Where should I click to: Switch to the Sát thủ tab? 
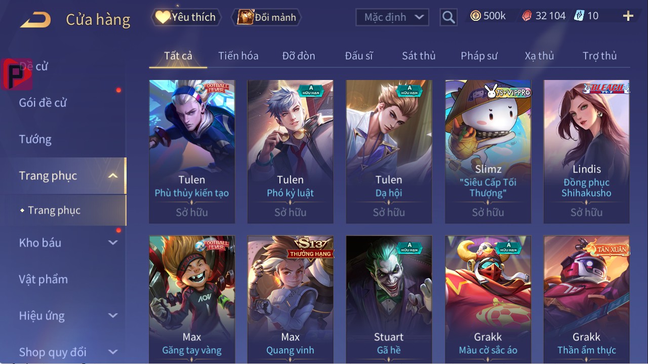click(419, 56)
